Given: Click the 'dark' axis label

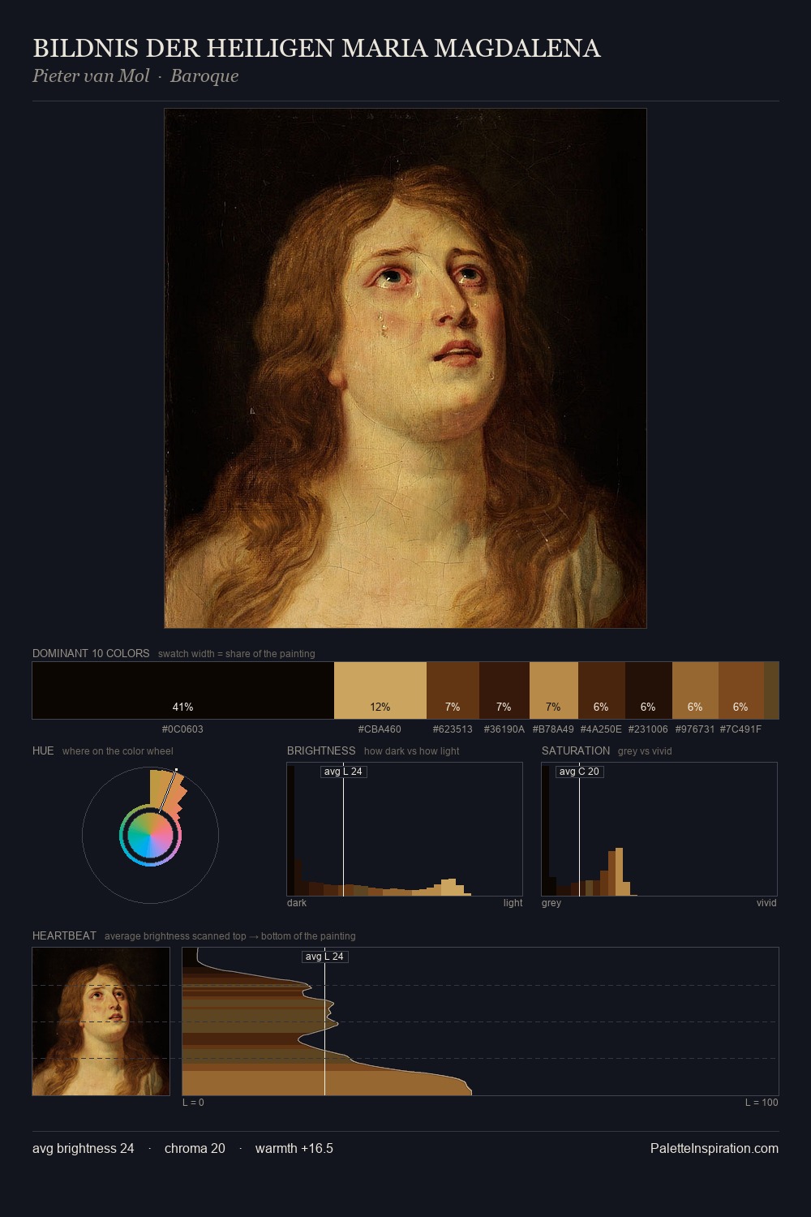Looking at the screenshot, I should (x=297, y=903).
